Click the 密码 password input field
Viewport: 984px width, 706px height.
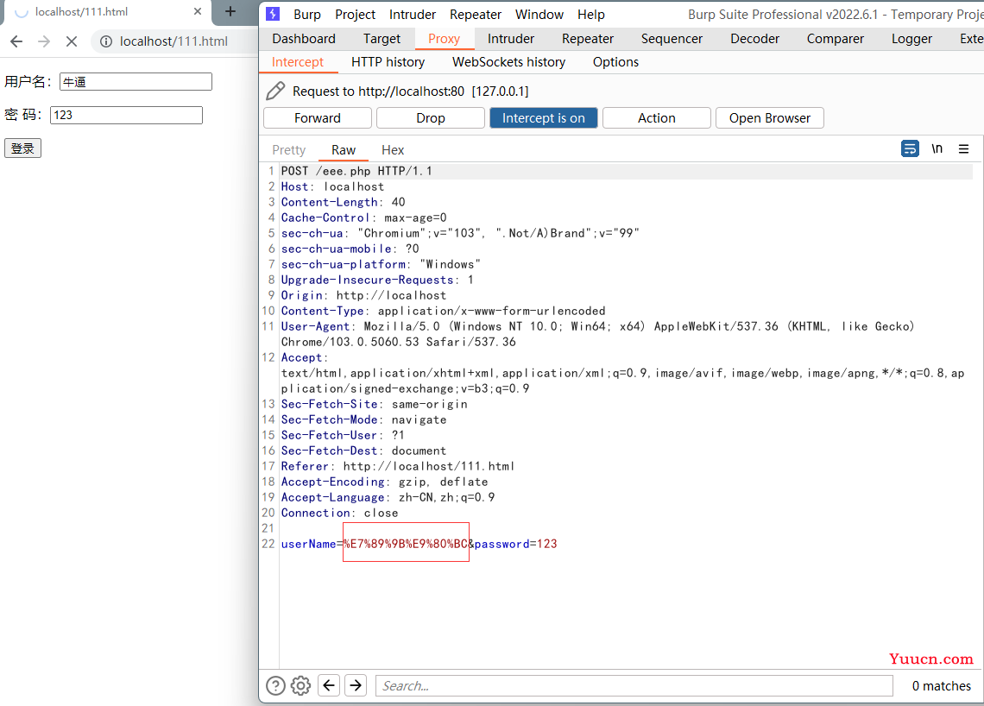[x=126, y=115]
